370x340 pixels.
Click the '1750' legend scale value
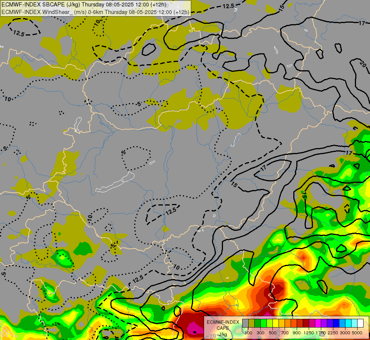[x=321, y=333]
